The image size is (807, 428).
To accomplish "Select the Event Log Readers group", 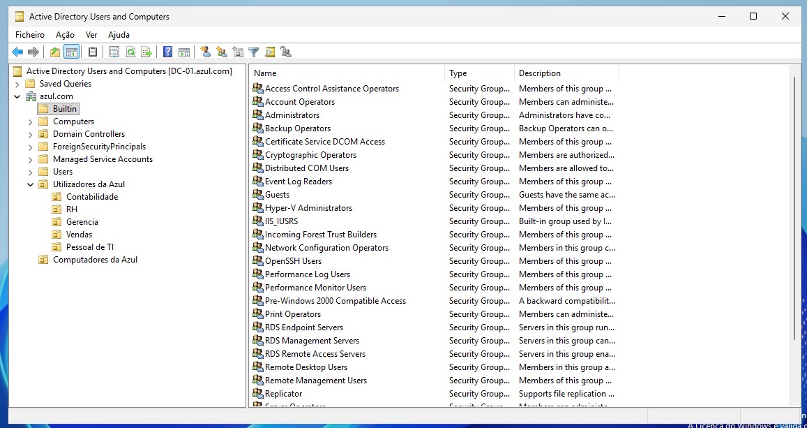I will point(299,182).
